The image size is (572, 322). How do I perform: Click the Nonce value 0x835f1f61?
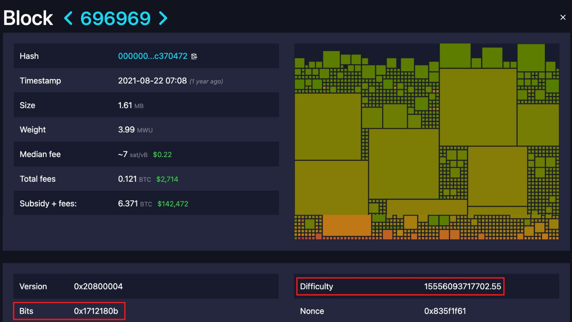pyautogui.click(x=445, y=311)
